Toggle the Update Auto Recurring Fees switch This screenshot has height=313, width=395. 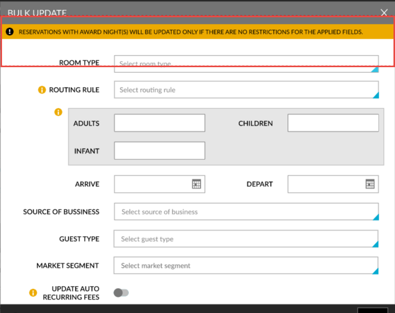(121, 293)
